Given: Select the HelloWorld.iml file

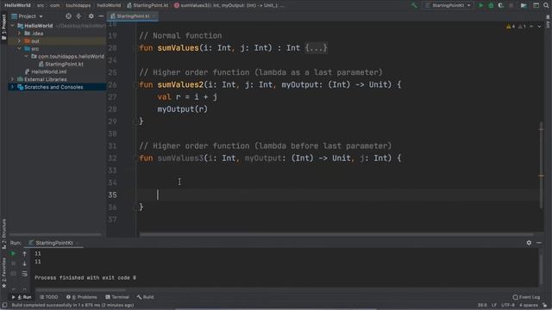Looking at the screenshot, I should (46, 71).
